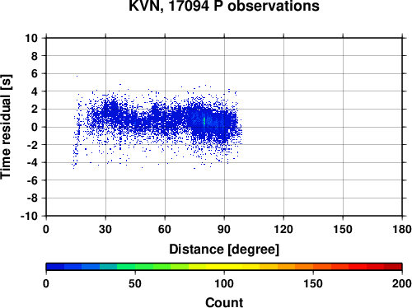This screenshot has height=308, width=412.
Task: Click the y-axis tick label 0
Action: (34, 127)
